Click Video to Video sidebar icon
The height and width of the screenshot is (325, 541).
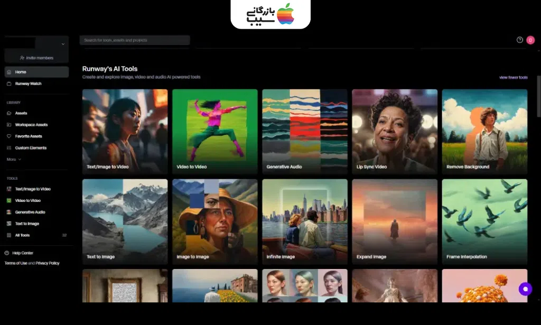click(9, 200)
